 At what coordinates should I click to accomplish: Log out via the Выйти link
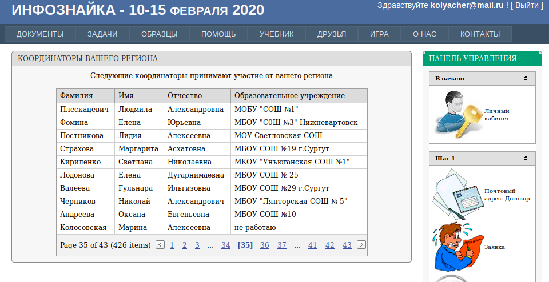[x=527, y=5]
